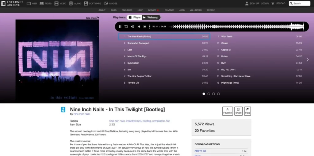Go back to the previous track
The height and width of the screenshot is (156, 314).
pos(139,27)
